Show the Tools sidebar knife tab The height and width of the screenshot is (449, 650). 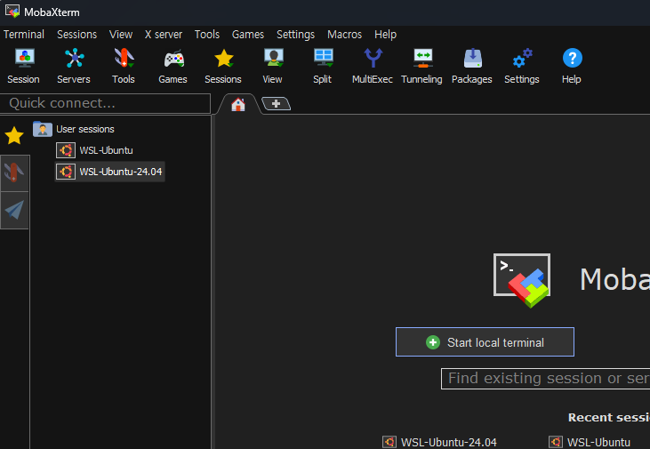[14, 172]
